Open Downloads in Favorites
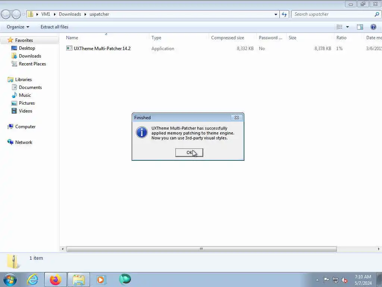This screenshot has width=382, height=287. coord(30,56)
